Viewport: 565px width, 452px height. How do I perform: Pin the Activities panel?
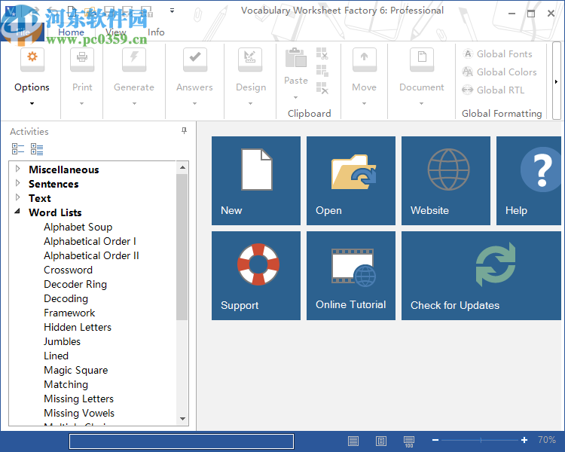(184, 131)
